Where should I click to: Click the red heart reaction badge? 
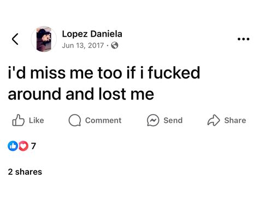[23, 146]
